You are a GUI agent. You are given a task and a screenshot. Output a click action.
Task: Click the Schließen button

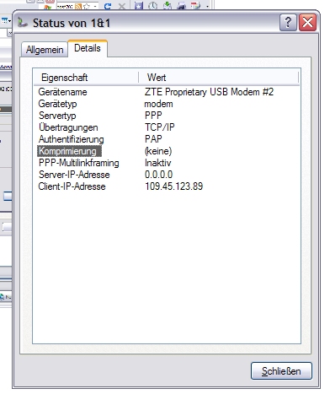[x=281, y=371]
